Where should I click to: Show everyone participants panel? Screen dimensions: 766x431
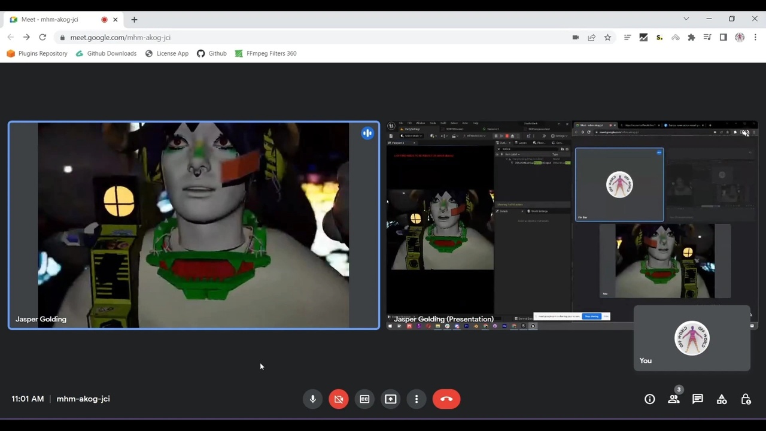674,399
